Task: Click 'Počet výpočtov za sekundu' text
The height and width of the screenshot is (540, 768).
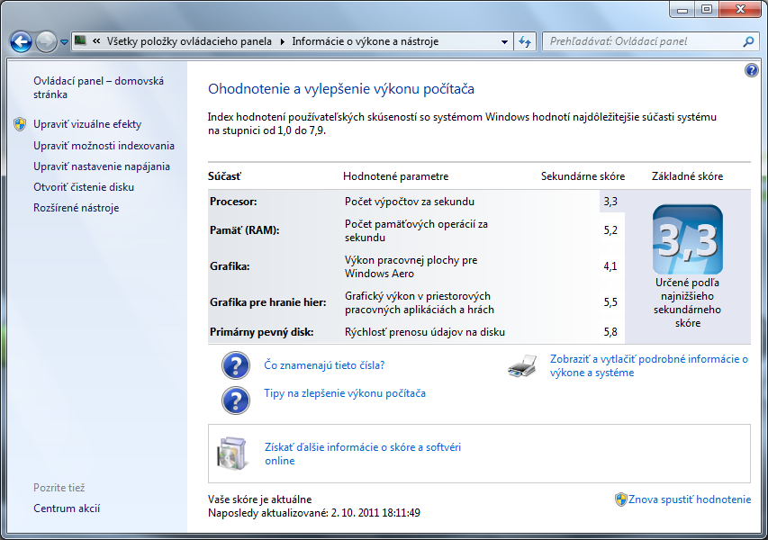Action: (410, 202)
